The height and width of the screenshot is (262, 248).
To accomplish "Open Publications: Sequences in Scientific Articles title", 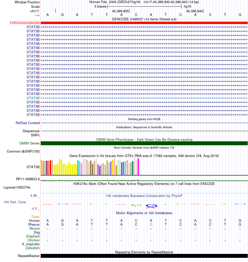I will (144, 127).
